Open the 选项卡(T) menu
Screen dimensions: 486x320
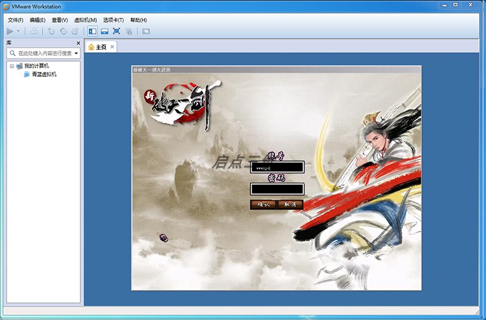click(x=113, y=20)
